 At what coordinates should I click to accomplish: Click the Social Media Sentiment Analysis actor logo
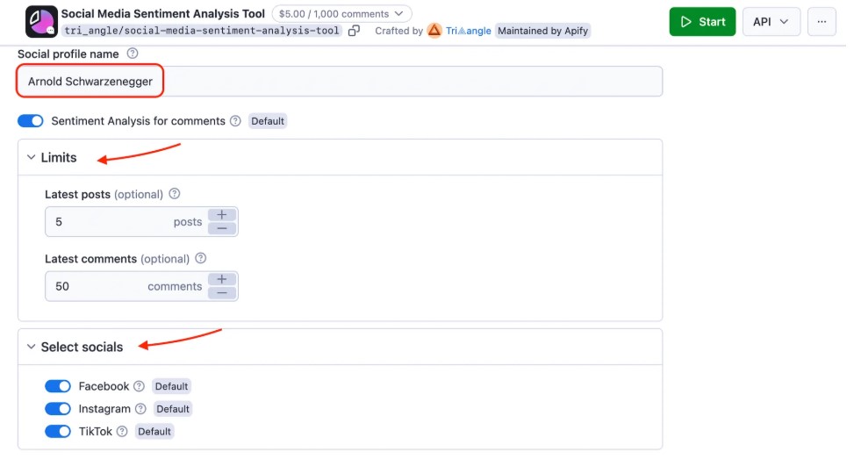pos(41,22)
